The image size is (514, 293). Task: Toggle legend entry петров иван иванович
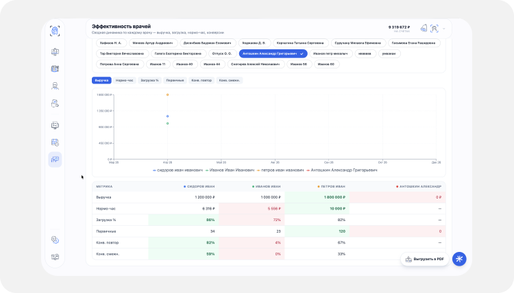280,170
